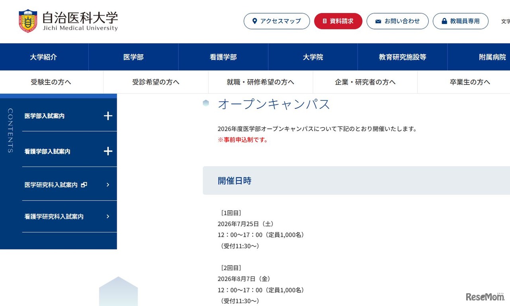Click external-link icon beside 医学研究科入試案内
This screenshot has height=306, width=510.
click(x=84, y=185)
